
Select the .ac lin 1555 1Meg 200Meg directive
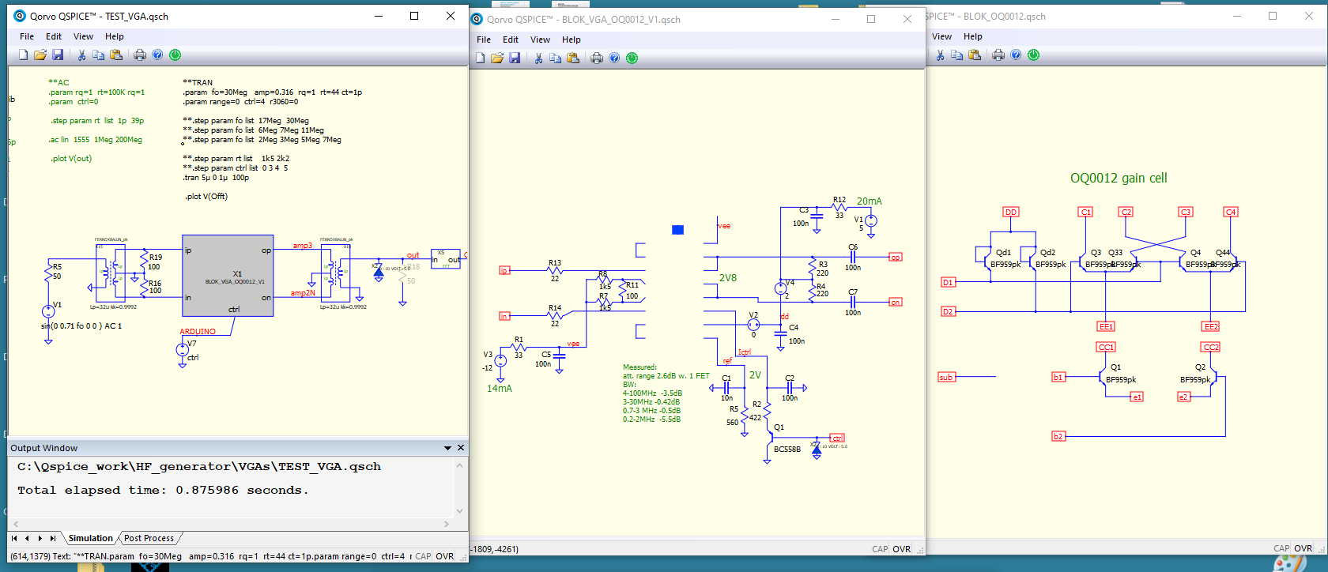96,140
